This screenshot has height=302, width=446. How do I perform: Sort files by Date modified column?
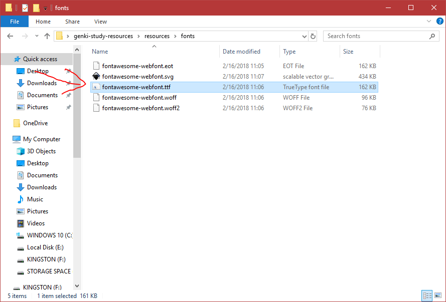tap(241, 52)
